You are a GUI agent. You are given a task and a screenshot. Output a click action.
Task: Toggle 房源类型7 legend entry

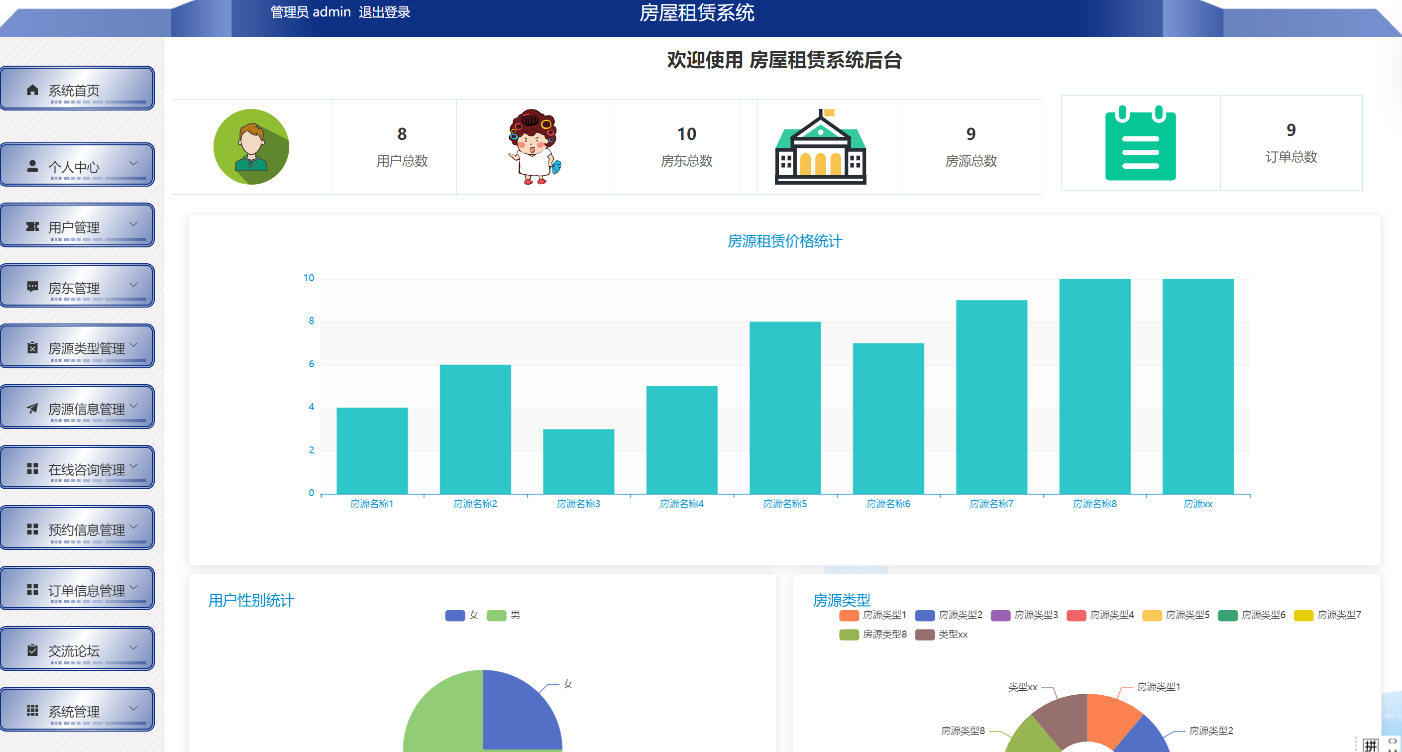(x=1327, y=616)
